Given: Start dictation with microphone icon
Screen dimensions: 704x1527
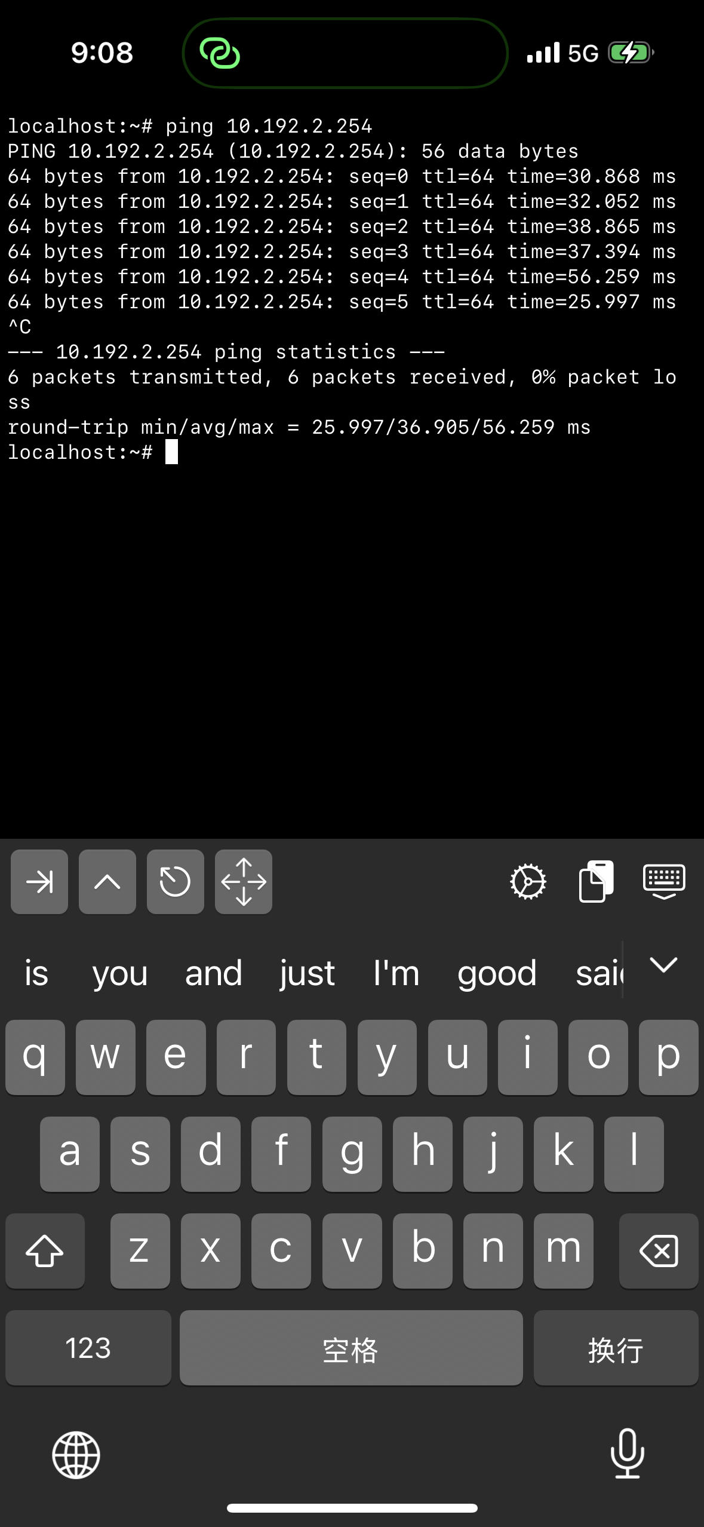Looking at the screenshot, I should (x=628, y=1453).
